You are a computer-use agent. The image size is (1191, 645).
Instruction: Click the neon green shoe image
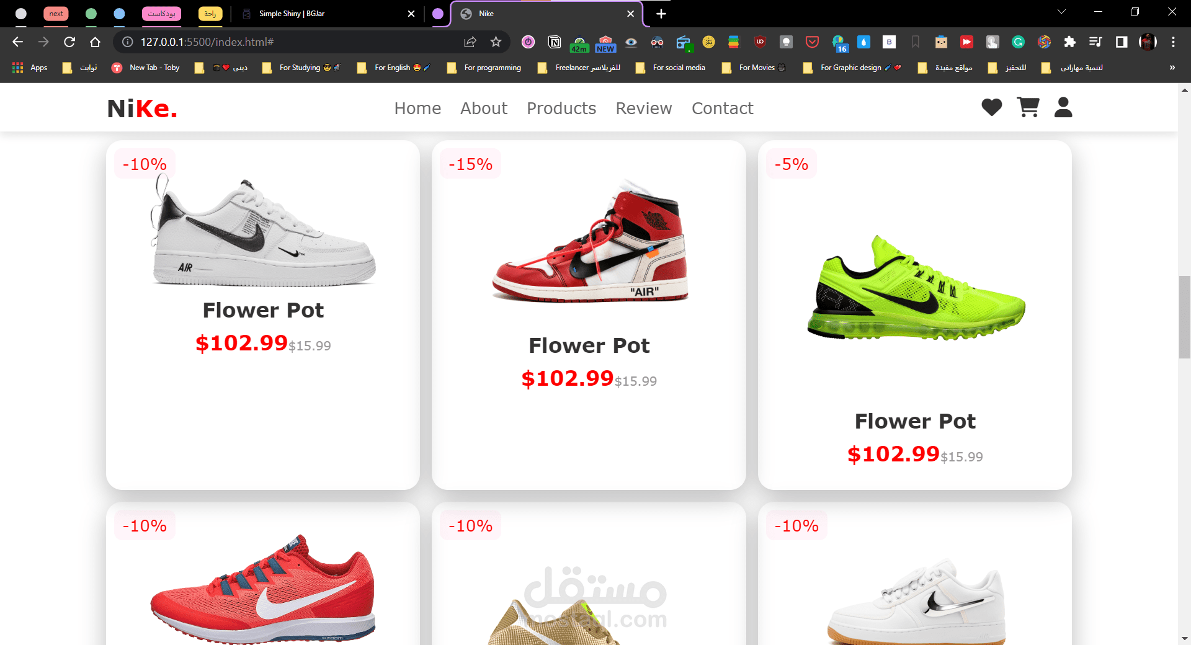coord(916,287)
